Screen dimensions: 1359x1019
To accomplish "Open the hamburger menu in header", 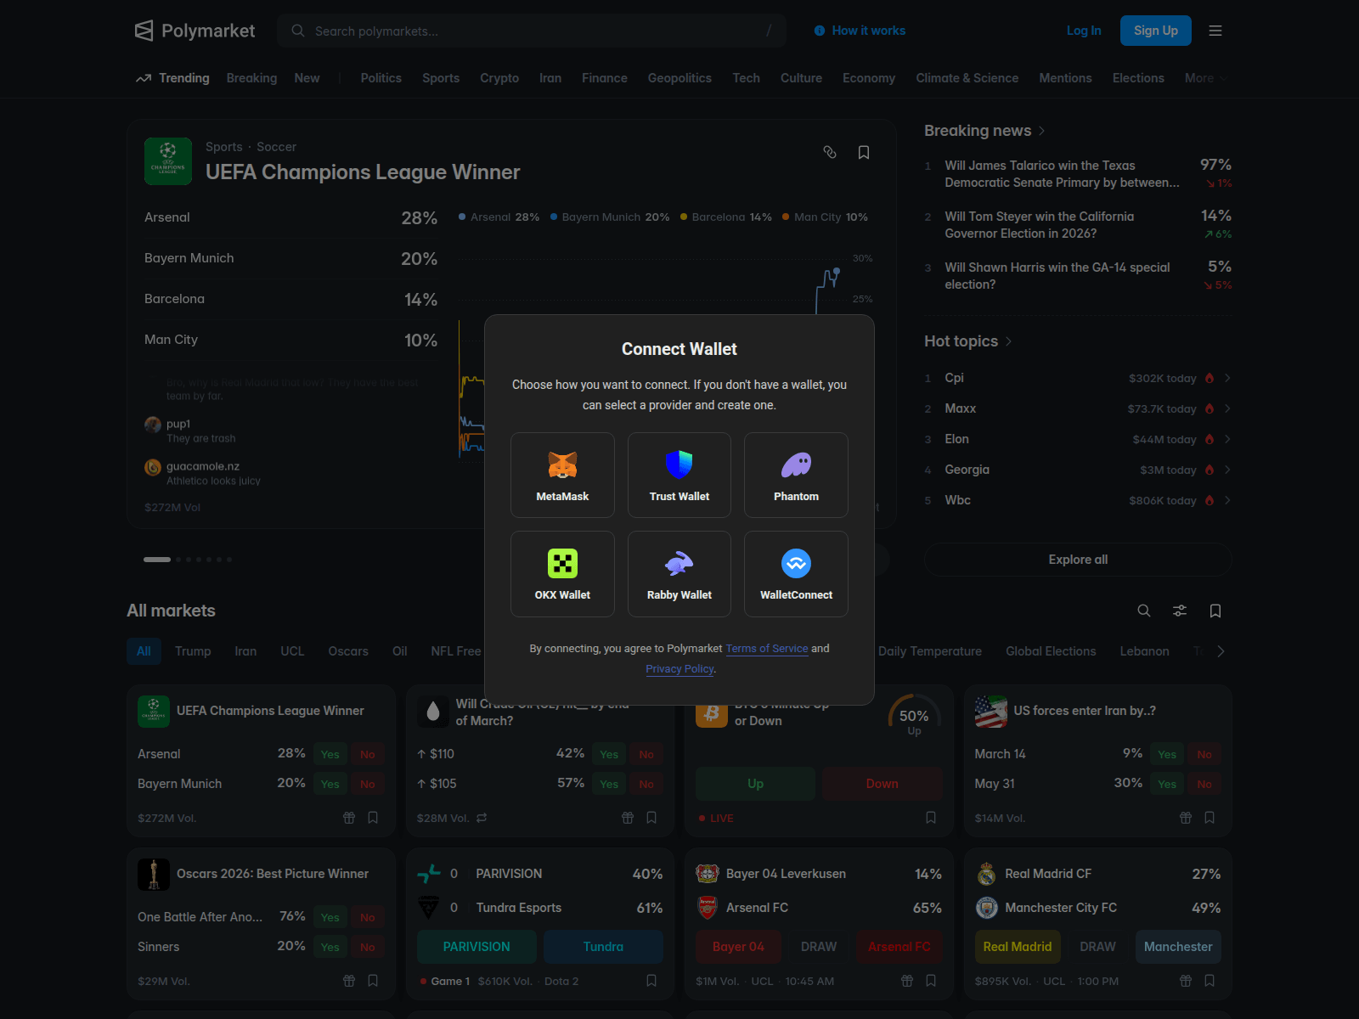I will coord(1215,31).
